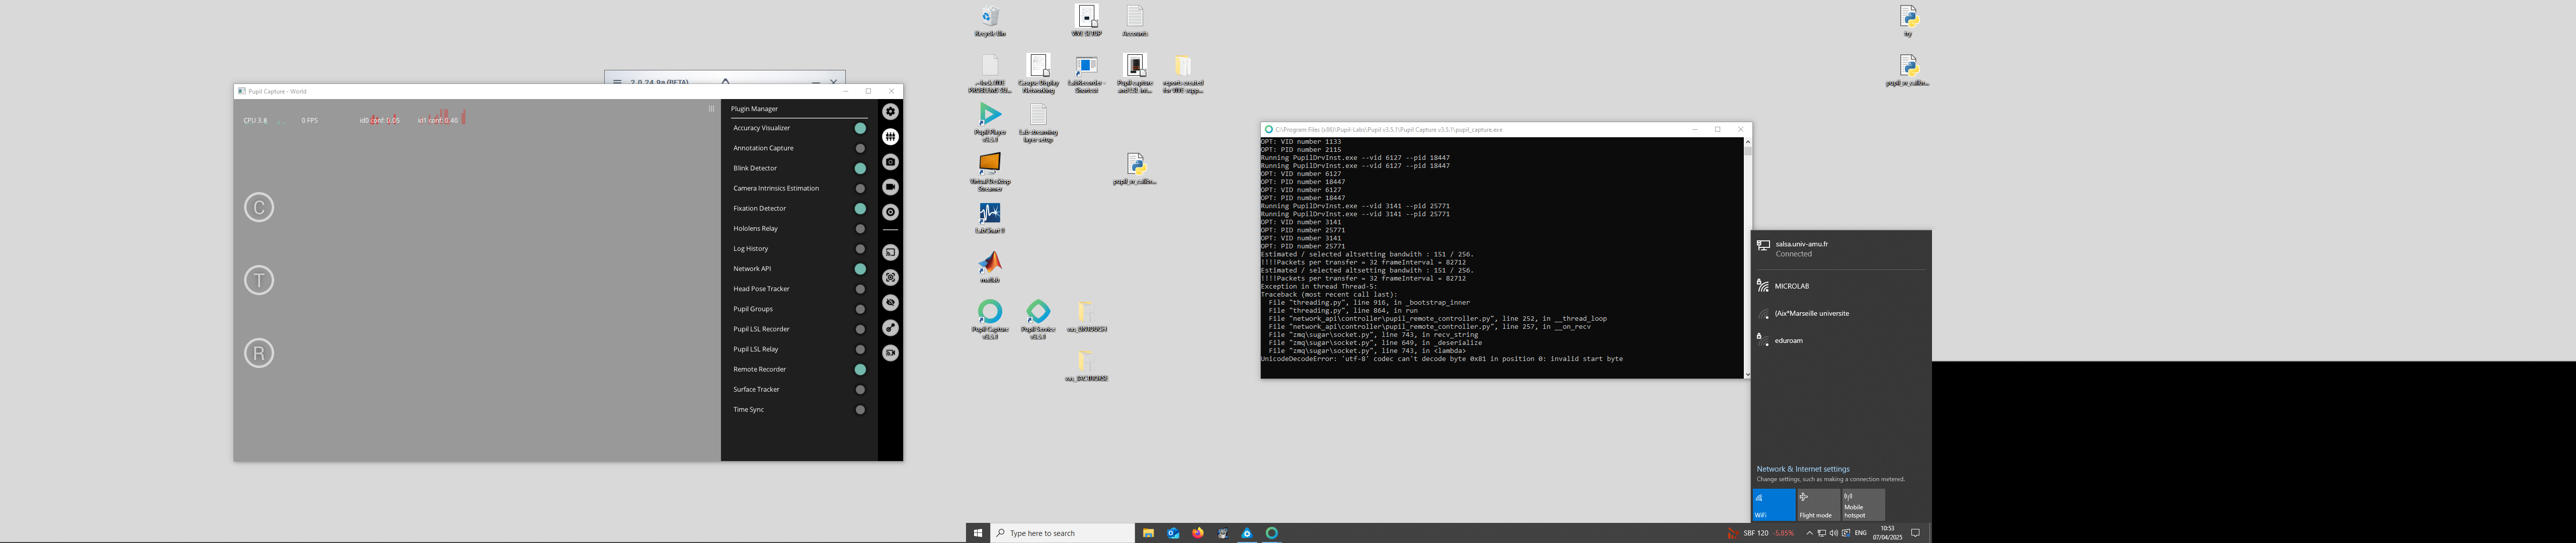Open the notification center icon
This screenshot has height=543, width=2576.
[x=1915, y=533]
